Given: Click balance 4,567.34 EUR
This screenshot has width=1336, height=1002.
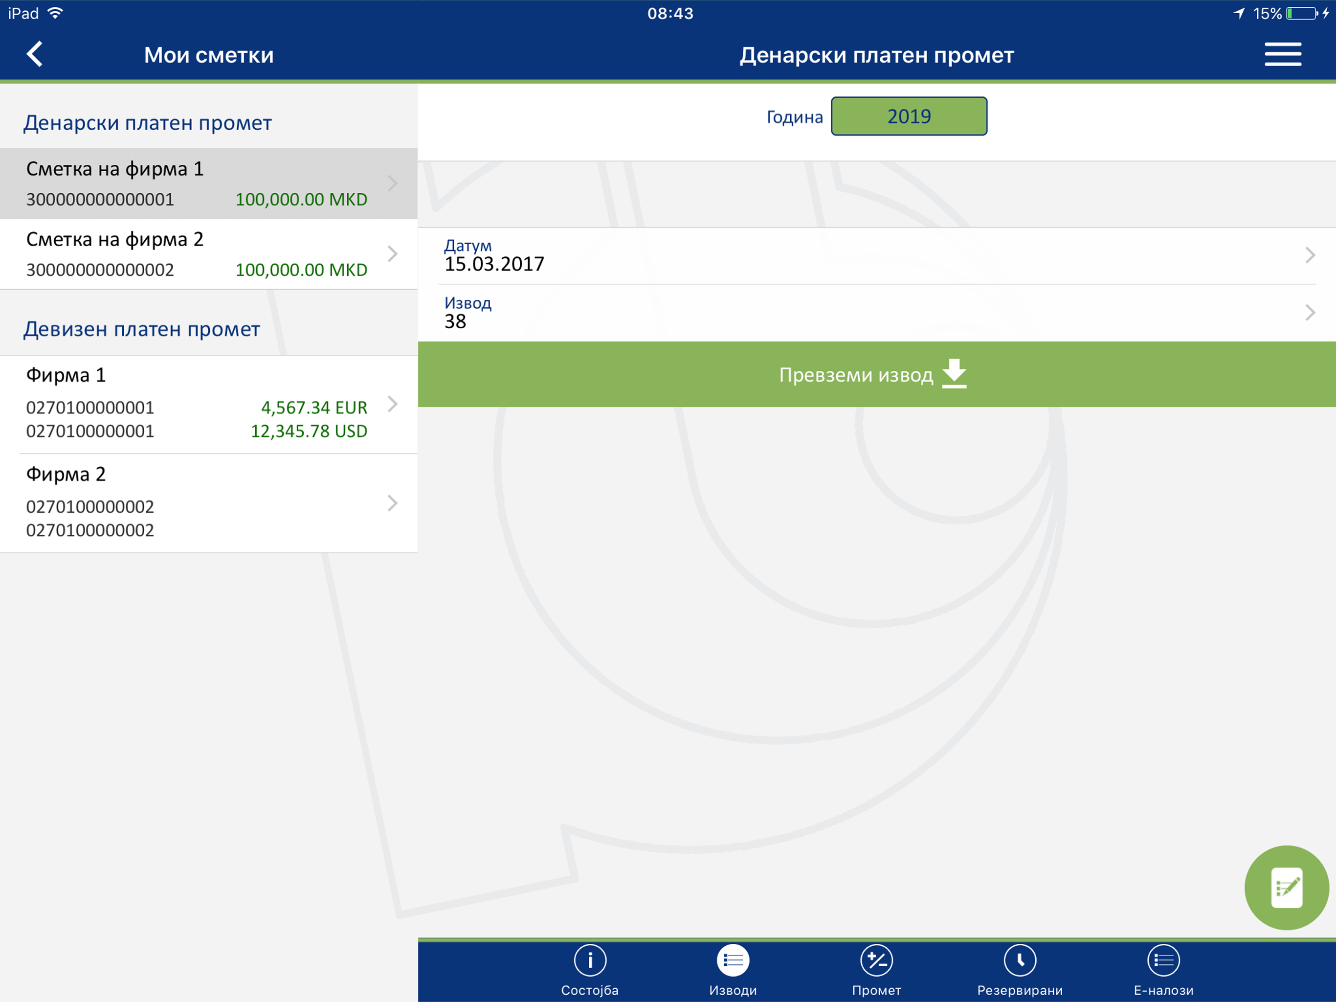Looking at the screenshot, I should (314, 408).
